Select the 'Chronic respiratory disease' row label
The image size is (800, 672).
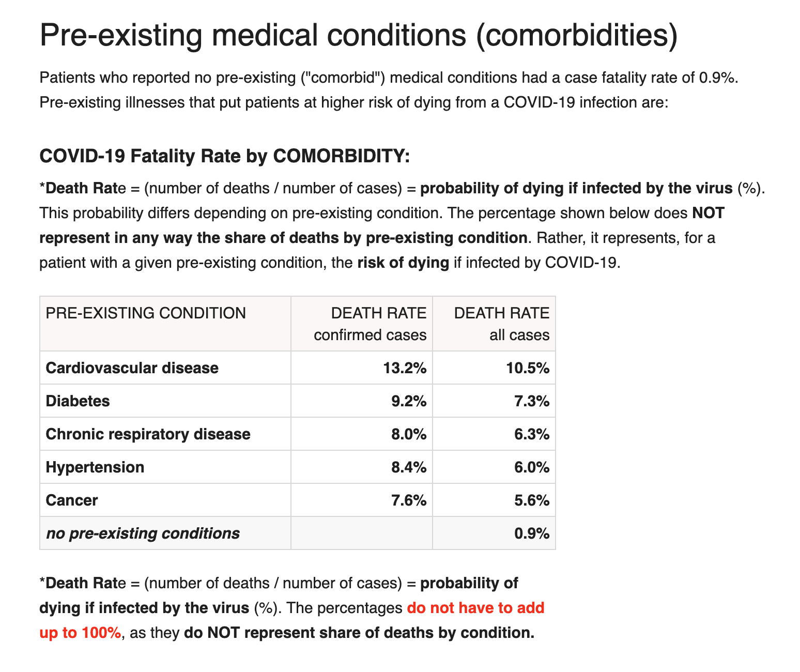point(148,434)
